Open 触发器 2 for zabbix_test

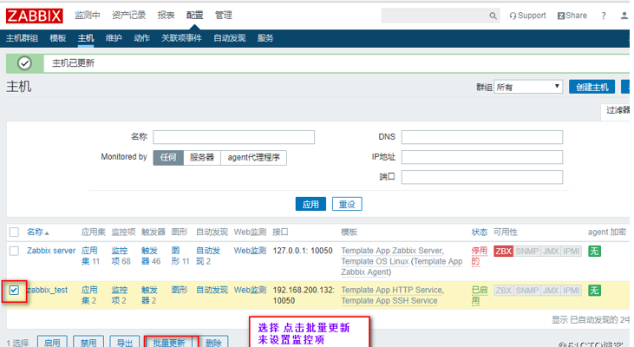pyautogui.click(x=149, y=295)
